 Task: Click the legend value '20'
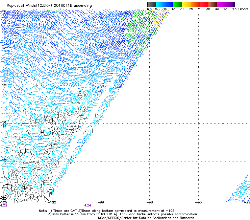click(x=181, y=9)
